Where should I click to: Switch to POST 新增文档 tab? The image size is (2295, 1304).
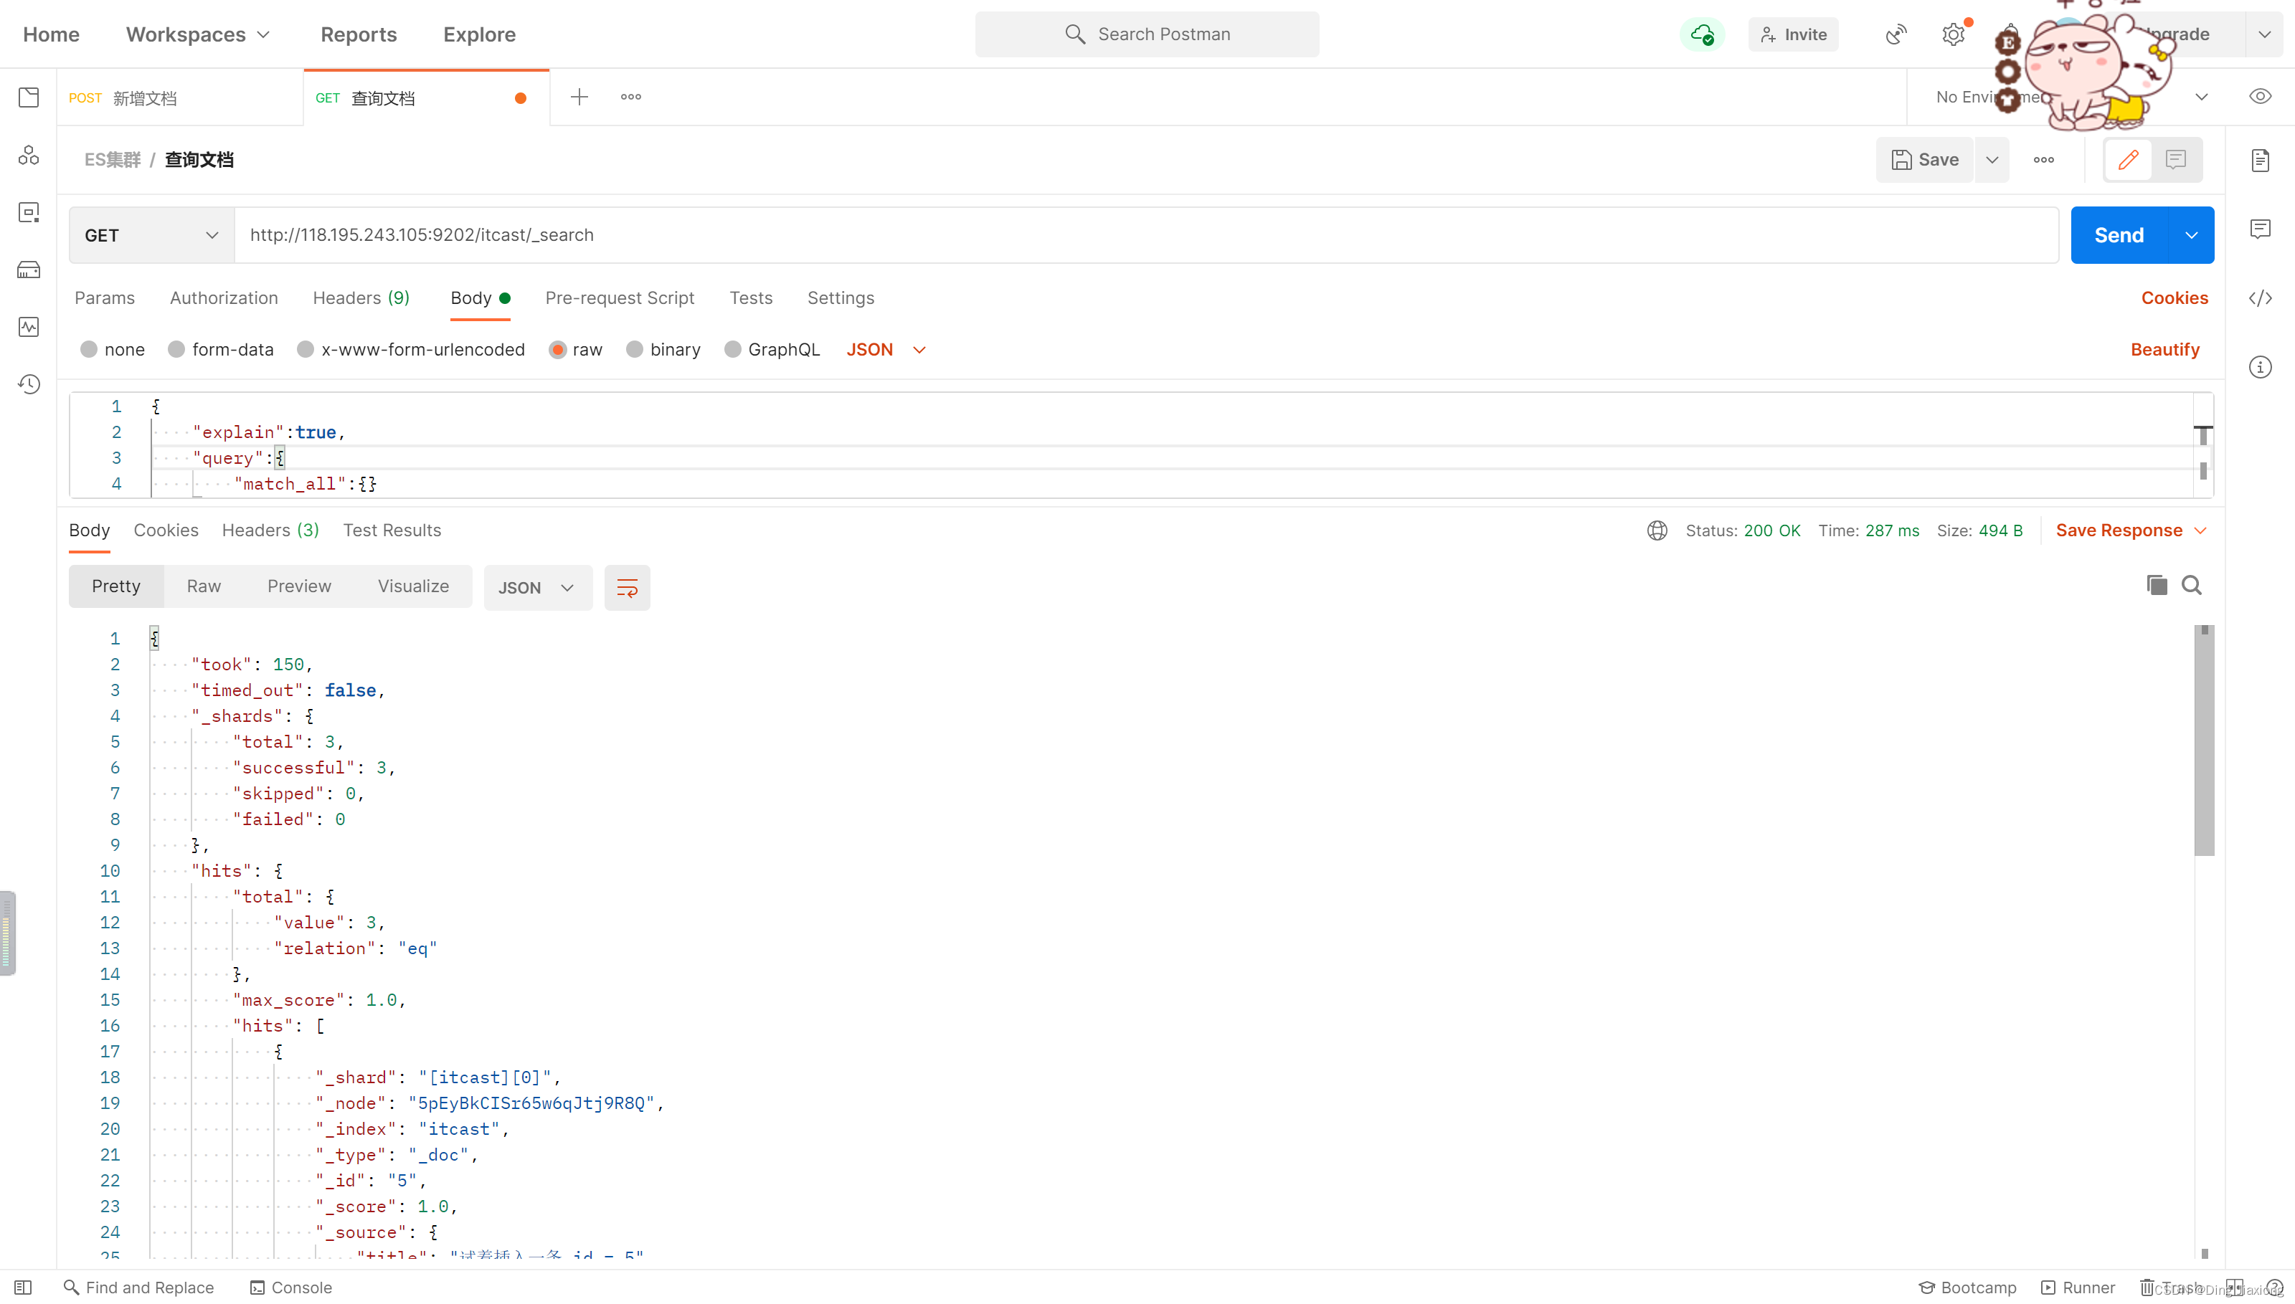[181, 97]
